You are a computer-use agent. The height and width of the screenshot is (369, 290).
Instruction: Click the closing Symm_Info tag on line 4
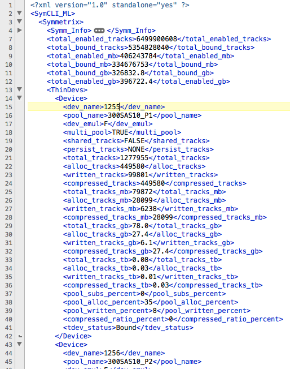(131, 31)
